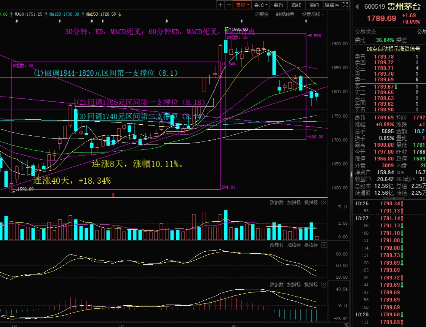
Task: Click the 07 month label on time axis
Action: point(122,325)
